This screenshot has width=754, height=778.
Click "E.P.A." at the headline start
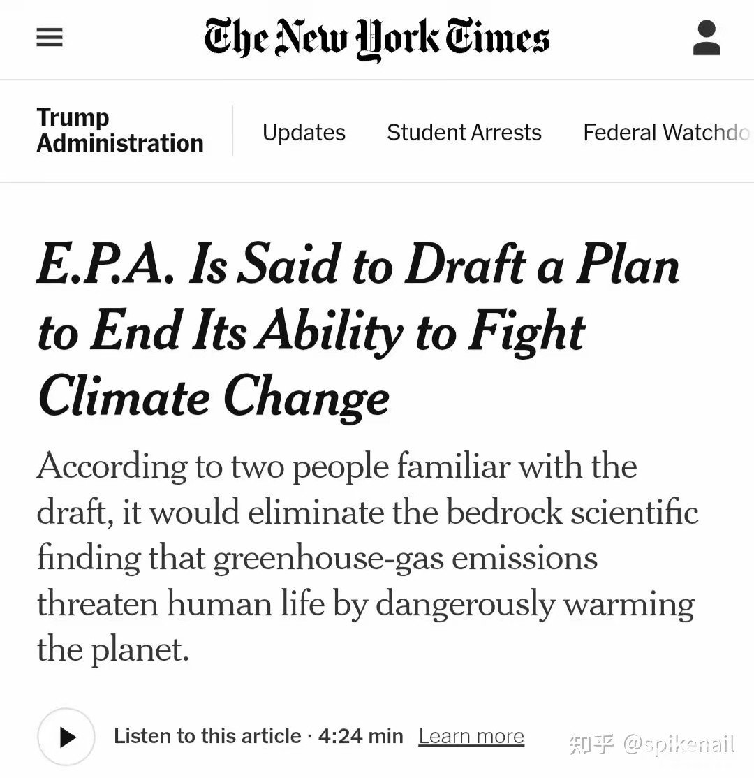point(104,267)
